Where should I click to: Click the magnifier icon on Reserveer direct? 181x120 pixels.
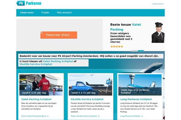click(x=42, y=33)
